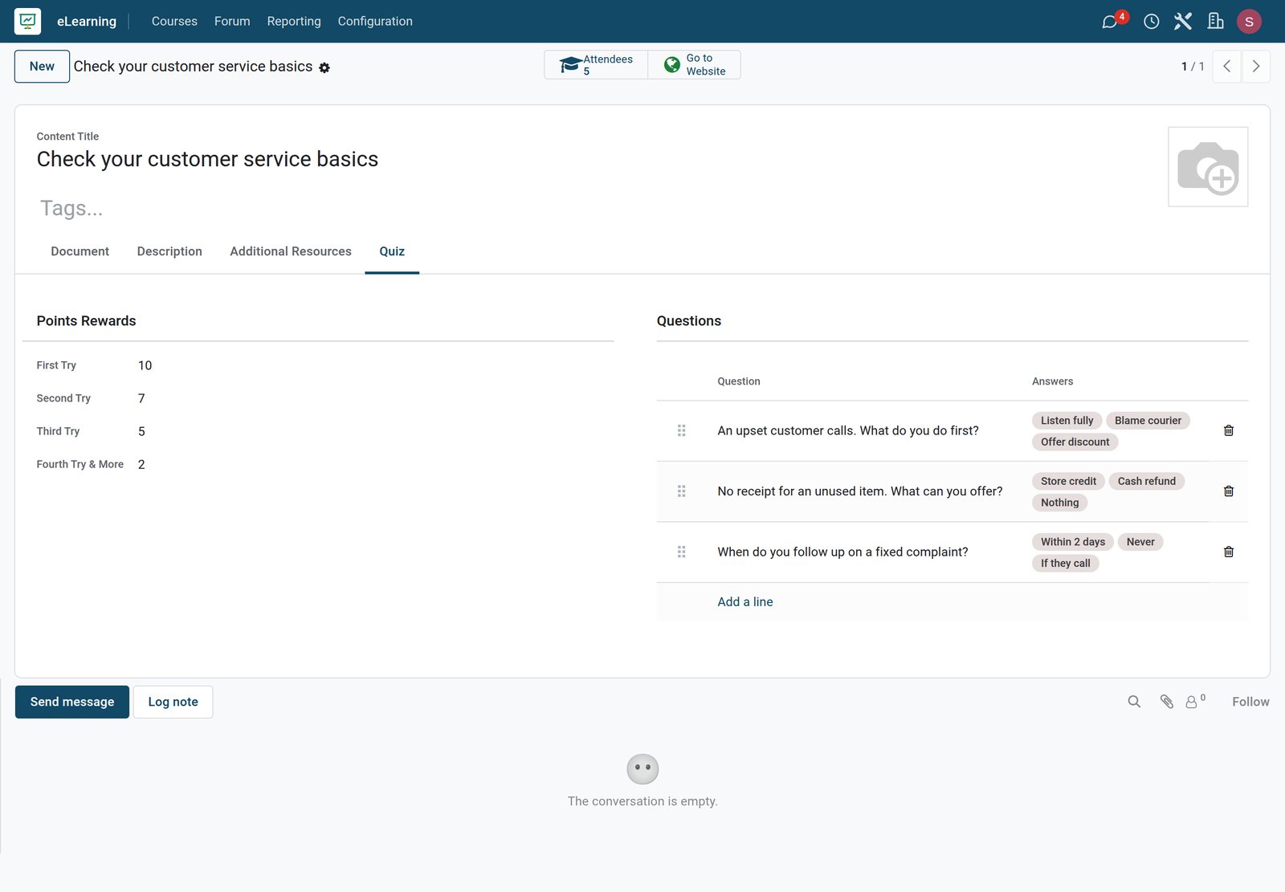Open the company switcher building icon

pos(1216,22)
